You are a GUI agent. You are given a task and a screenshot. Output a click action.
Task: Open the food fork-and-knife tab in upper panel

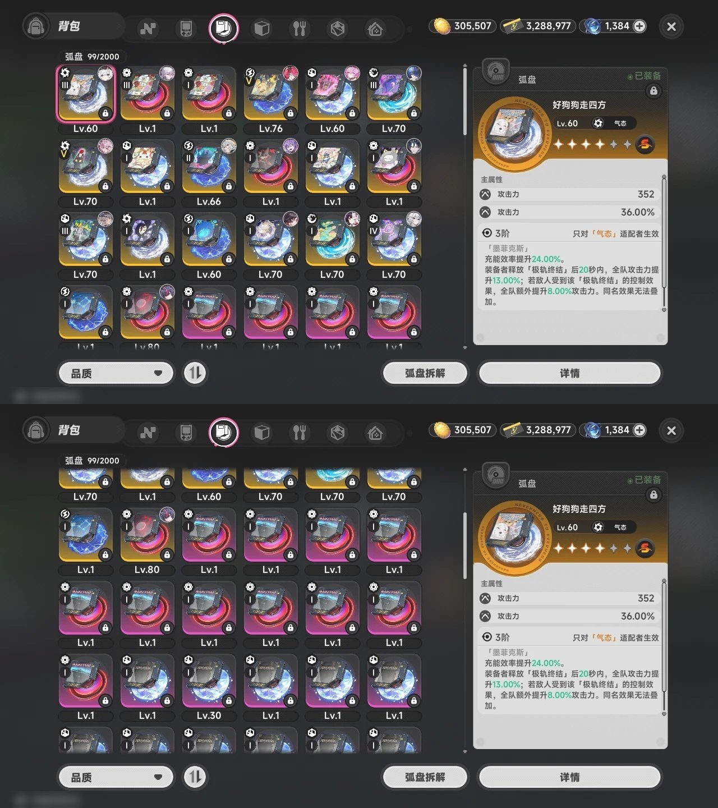coord(300,28)
